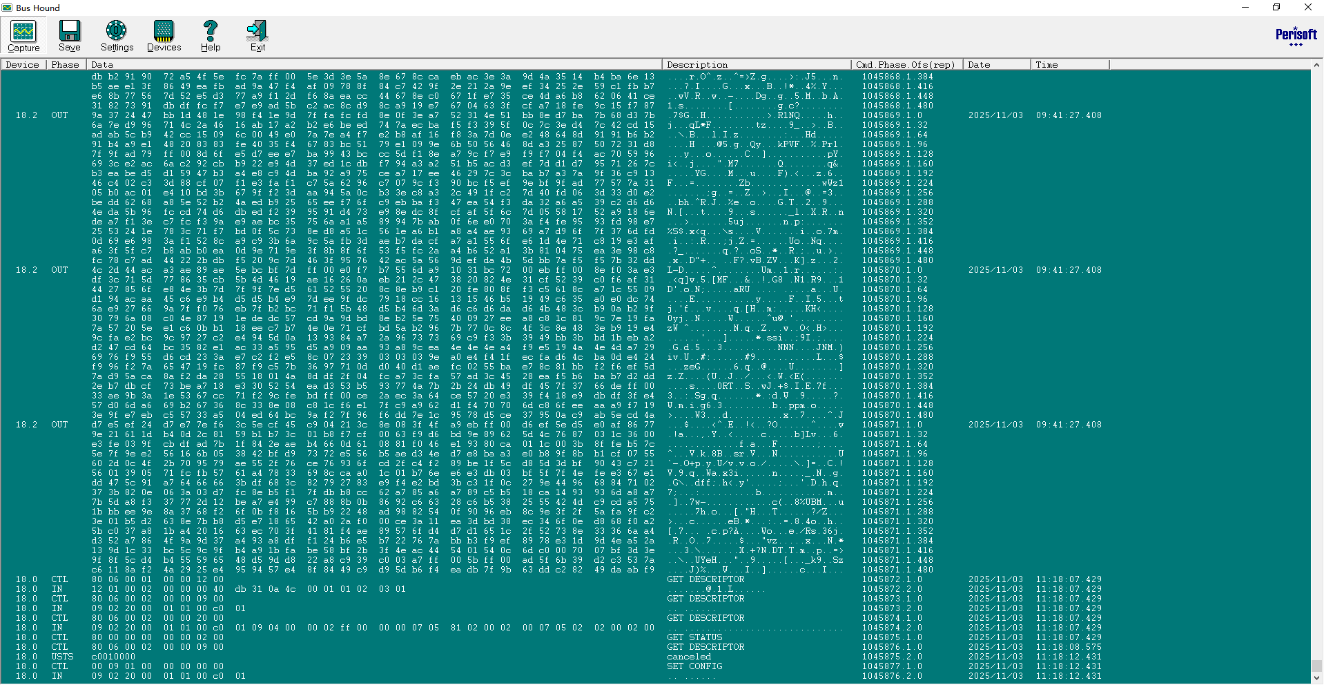Viewport: 1324px width, 685px height.
Task: Select offset entry 1045868.1.384
Action: (897, 77)
